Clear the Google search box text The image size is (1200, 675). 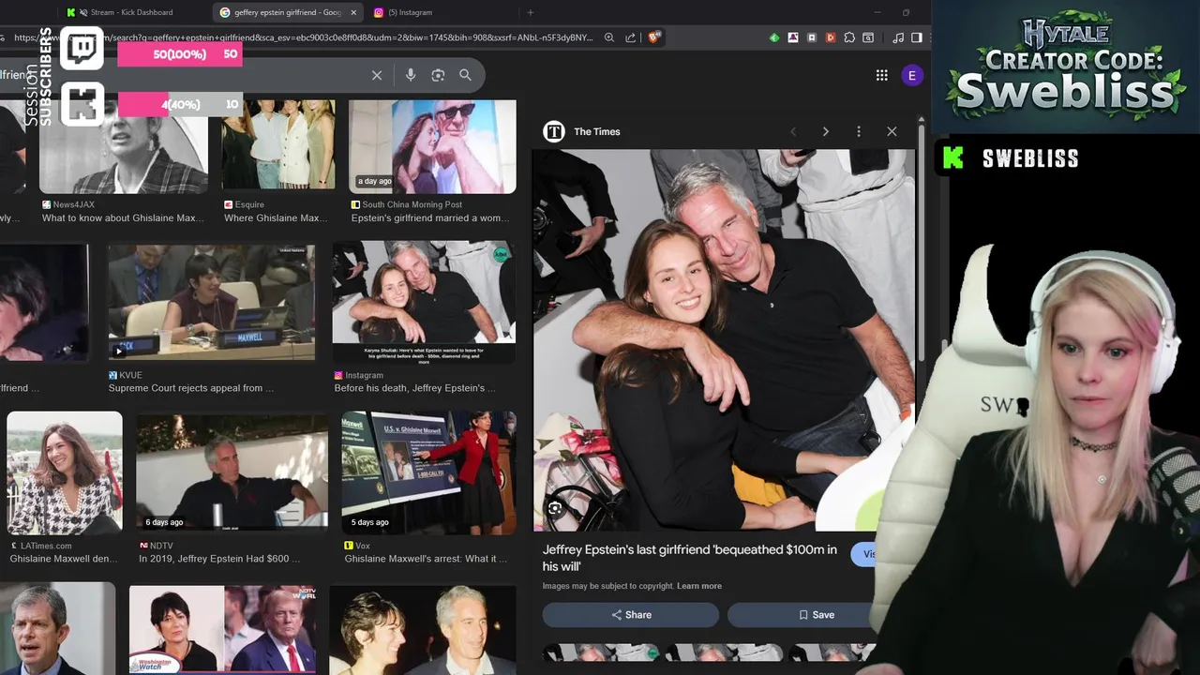point(377,75)
